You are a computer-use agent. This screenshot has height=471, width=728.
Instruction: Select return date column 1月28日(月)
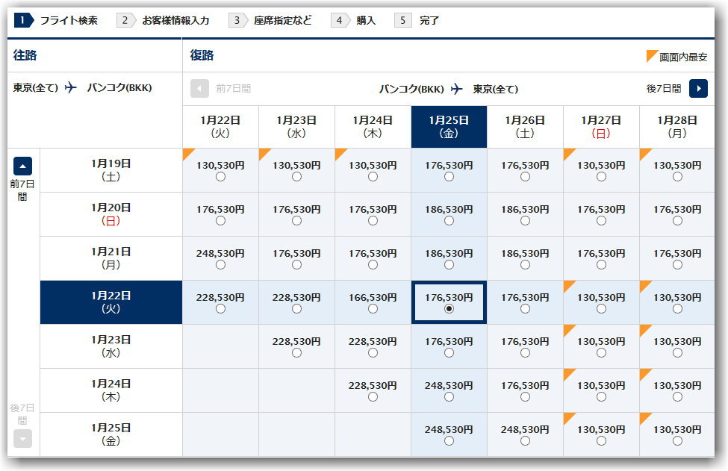click(x=677, y=127)
